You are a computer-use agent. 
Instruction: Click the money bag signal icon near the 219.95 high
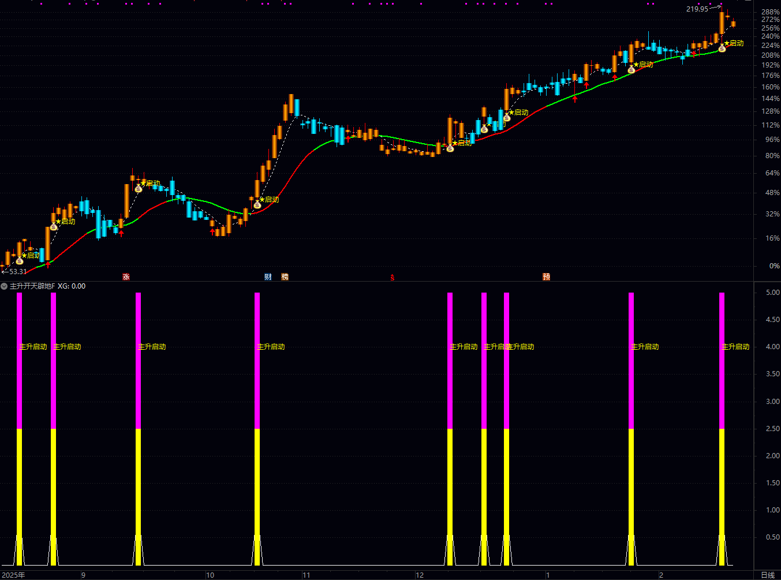click(x=722, y=49)
